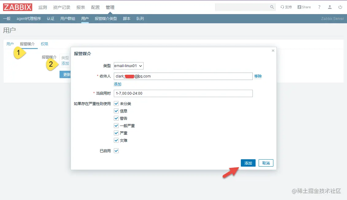Click the user profile icon
Viewport: 347px width, 200px height.
330,7
